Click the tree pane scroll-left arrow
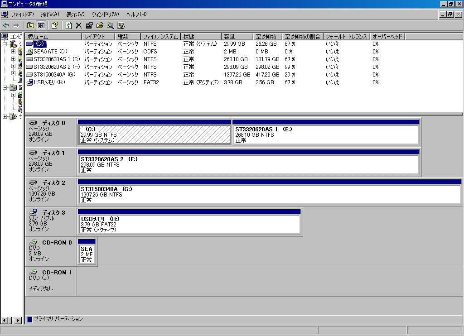 [5, 320]
